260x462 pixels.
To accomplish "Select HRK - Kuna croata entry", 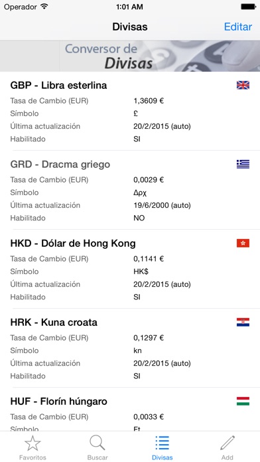I will pyautogui.click(x=130, y=348).
